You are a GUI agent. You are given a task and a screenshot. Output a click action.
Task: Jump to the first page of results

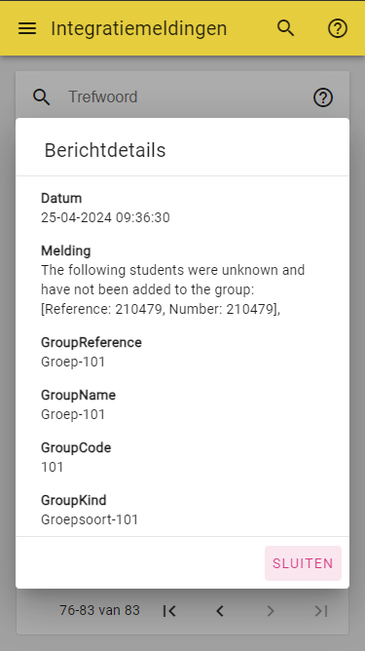pos(169,611)
